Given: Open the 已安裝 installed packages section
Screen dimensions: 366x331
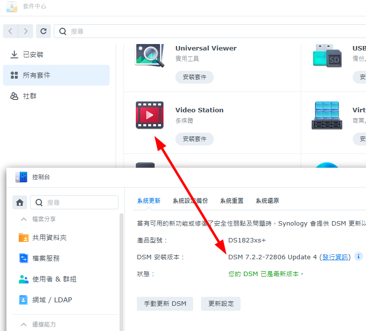Looking at the screenshot, I should click(x=56, y=54).
